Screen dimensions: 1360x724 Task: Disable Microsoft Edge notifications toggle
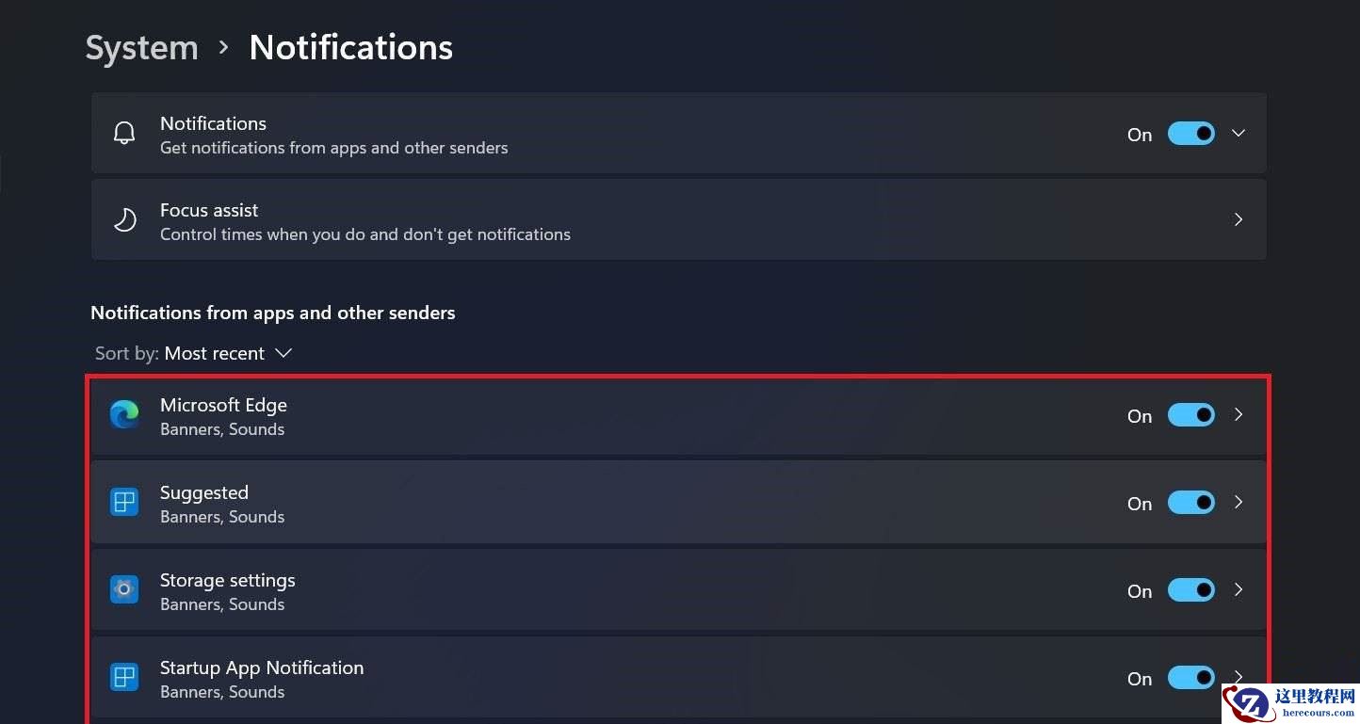click(1190, 415)
